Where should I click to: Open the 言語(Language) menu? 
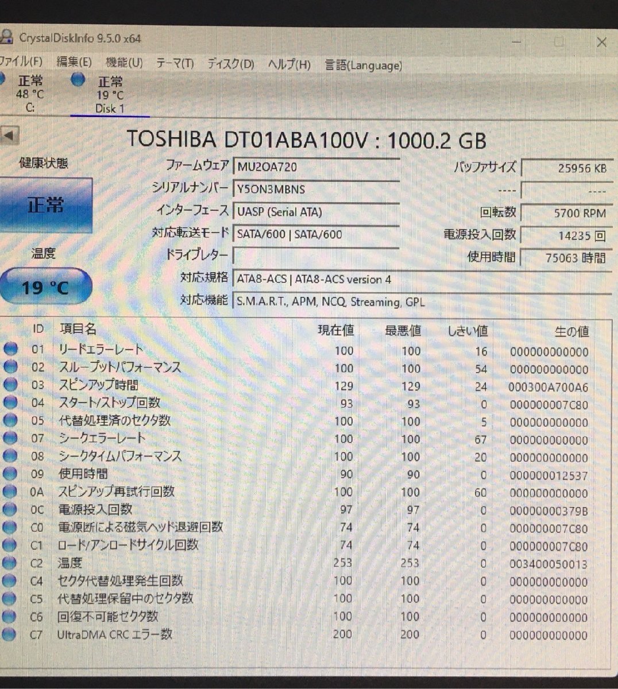click(364, 65)
